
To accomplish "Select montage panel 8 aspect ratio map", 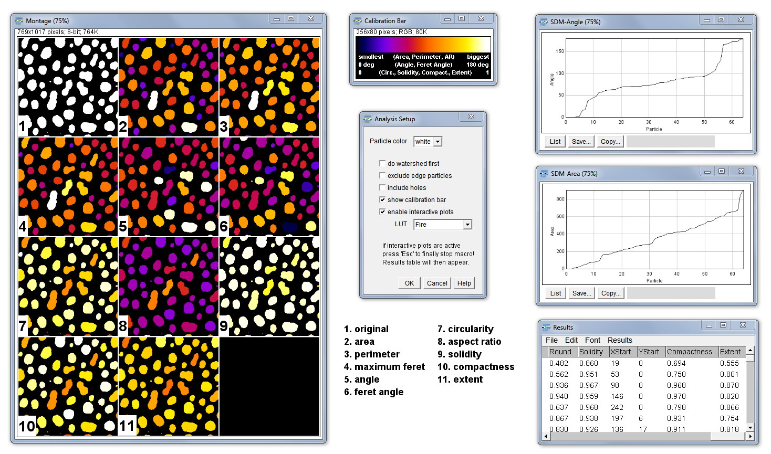I will point(169,286).
